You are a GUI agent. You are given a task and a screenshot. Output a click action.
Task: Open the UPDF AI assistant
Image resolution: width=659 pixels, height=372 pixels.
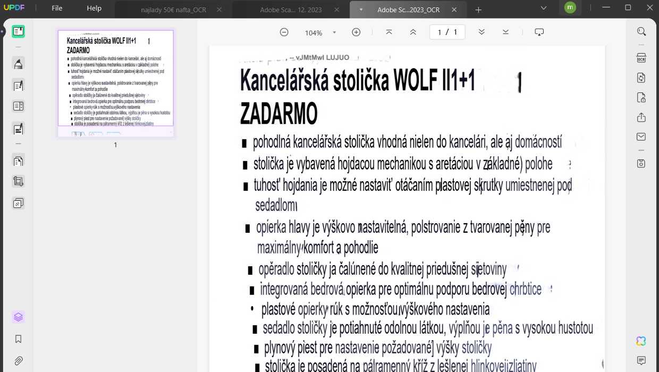(x=641, y=341)
